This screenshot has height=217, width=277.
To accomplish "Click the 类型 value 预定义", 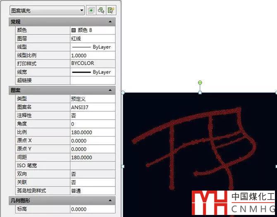I will (x=93, y=99).
